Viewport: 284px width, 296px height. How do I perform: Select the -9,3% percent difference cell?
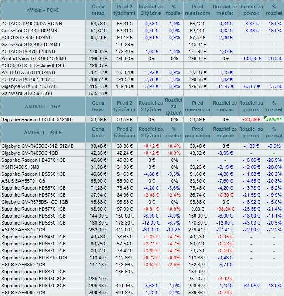174,174
